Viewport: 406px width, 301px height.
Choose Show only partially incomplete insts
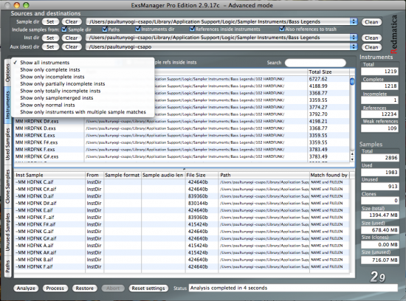[x=83, y=83]
